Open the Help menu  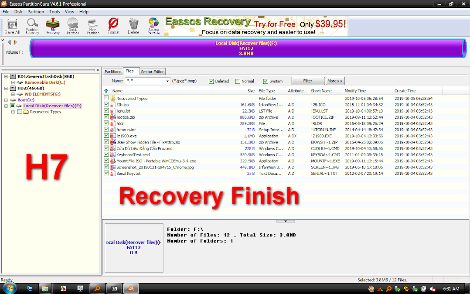pos(84,12)
